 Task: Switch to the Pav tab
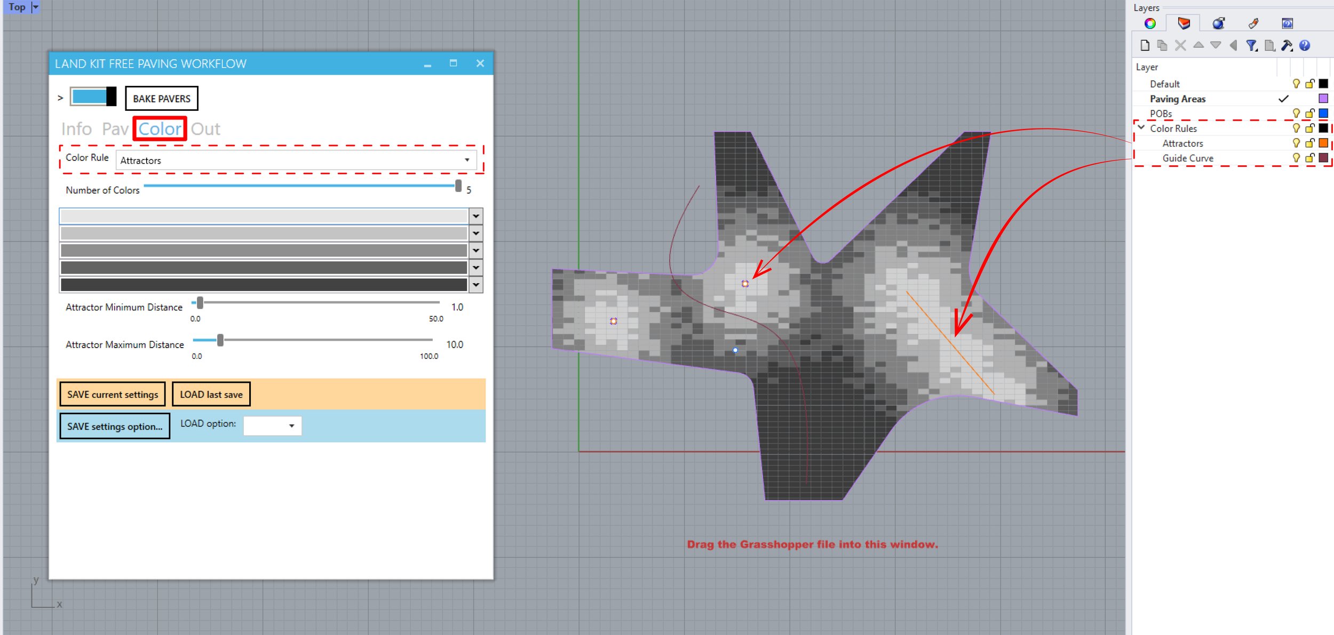[115, 128]
